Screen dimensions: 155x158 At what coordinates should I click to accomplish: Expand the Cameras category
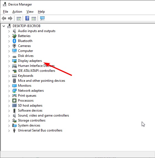click(9, 46)
